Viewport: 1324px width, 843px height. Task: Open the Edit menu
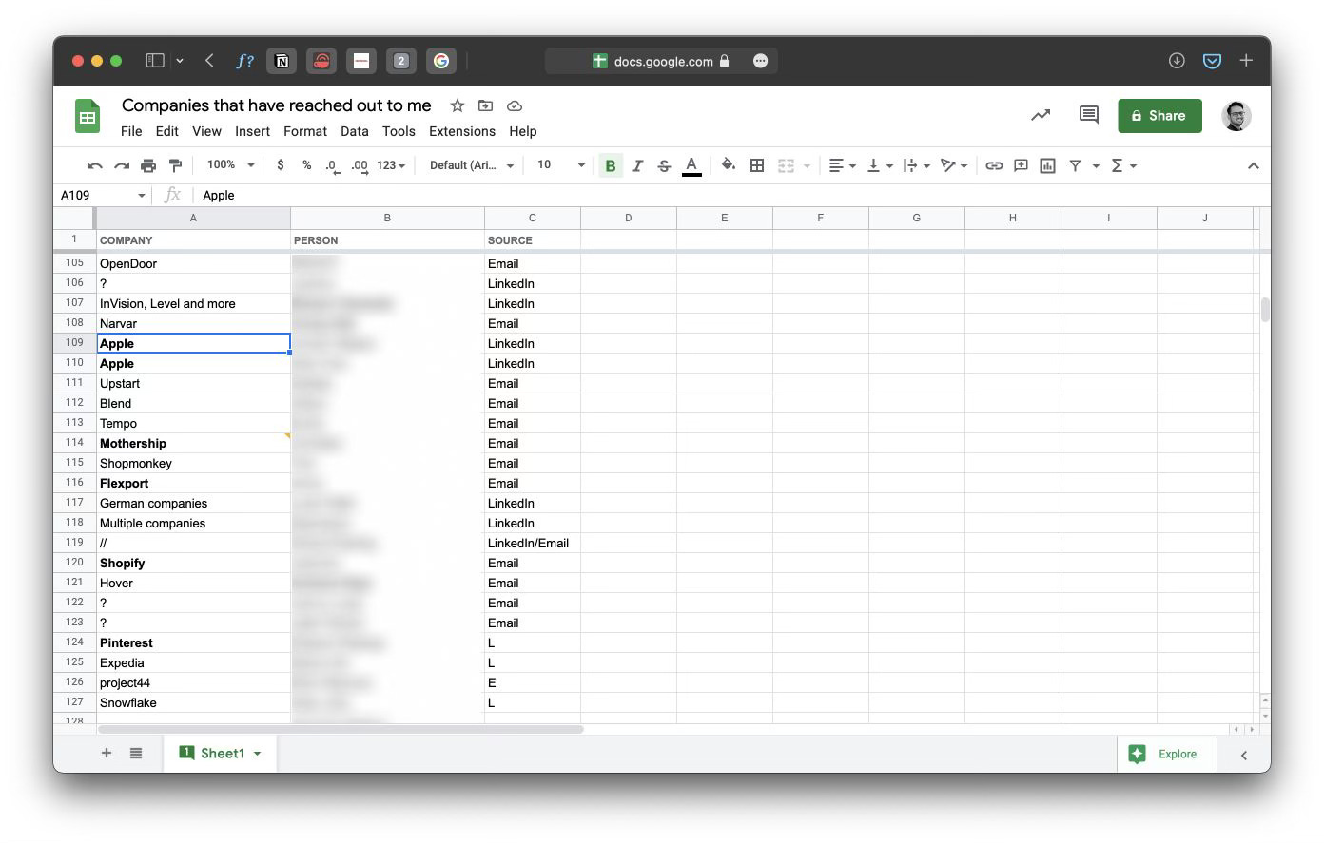pos(167,131)
